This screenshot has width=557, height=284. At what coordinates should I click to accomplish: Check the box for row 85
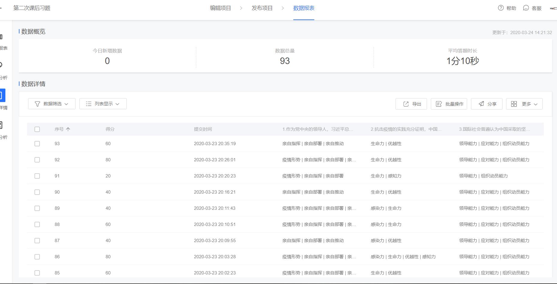coord(37,273)
